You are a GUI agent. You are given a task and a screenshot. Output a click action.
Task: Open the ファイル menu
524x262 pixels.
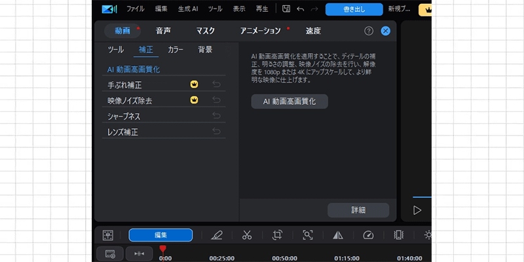(x=136, y=9)
